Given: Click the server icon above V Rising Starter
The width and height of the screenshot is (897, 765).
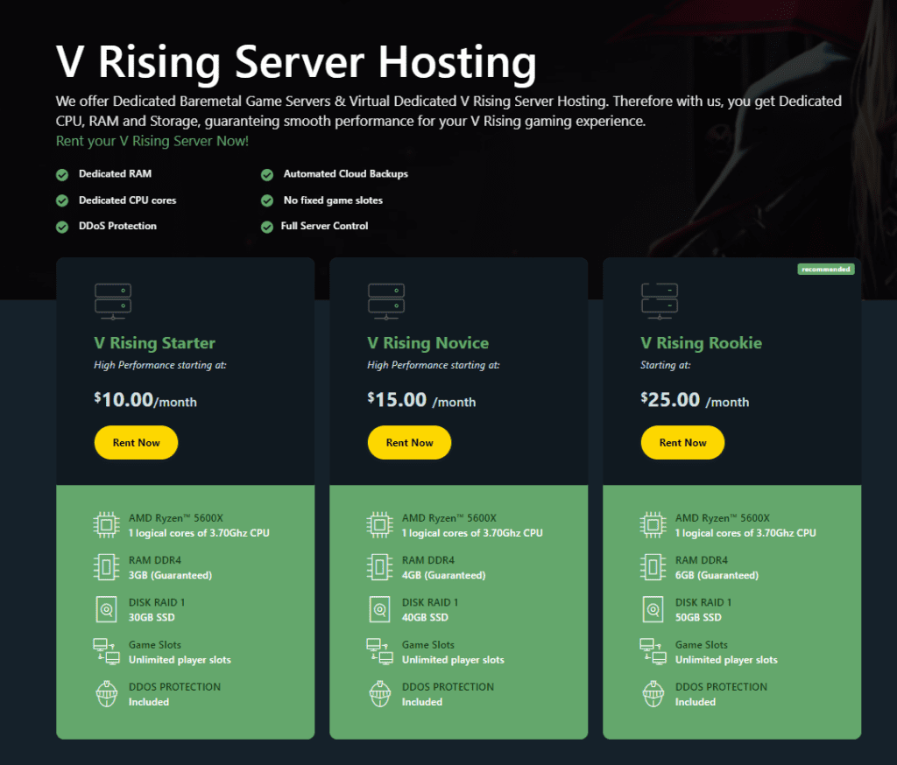Looking at the screenshot, I should (x=112, y=298).
